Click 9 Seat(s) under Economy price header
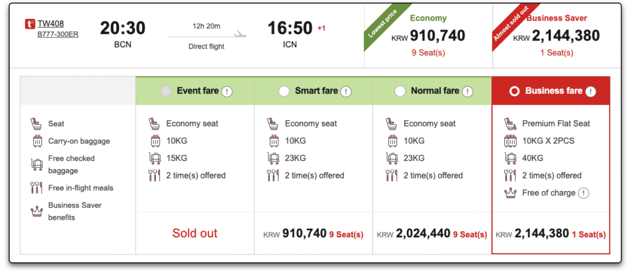This screenshot has width=628, height=271. tap(428, 53)
